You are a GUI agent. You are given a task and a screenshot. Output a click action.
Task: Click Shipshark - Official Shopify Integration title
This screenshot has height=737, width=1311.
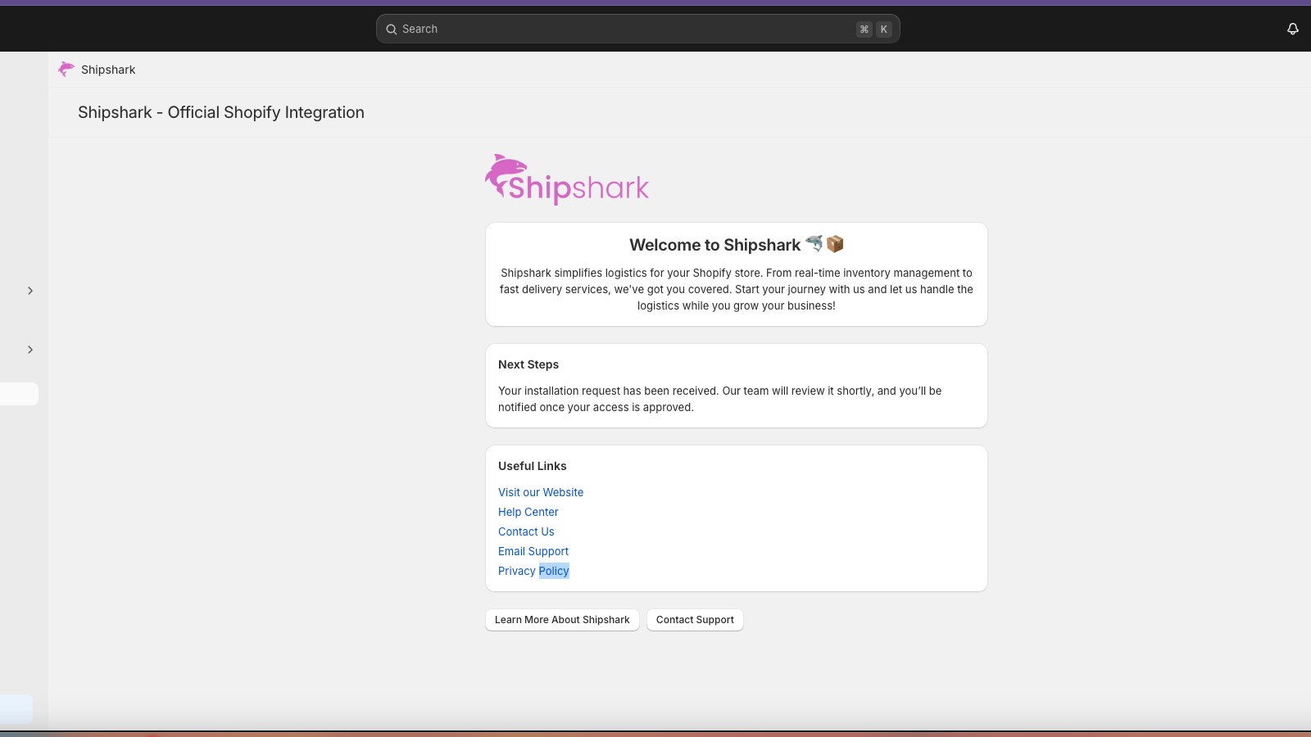point(221,112)
